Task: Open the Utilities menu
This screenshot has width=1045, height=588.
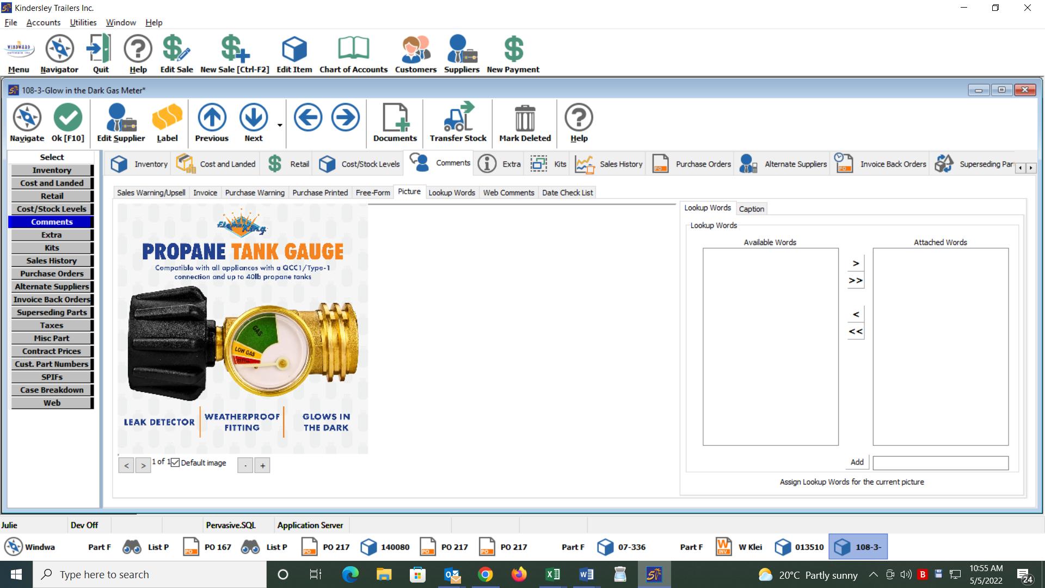Action: click(x=83, y=22)
